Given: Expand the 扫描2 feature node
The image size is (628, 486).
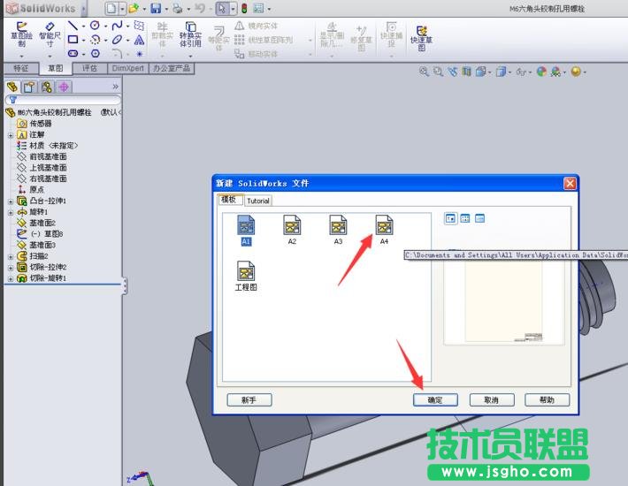Looking at the screenshot, I should click(x=11, y=257).
